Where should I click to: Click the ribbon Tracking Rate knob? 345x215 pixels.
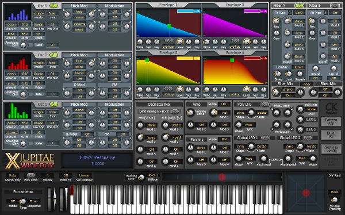(x=141, y=178)
